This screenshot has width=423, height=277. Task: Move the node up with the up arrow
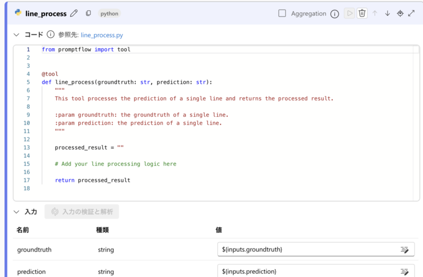coord(375,13)
